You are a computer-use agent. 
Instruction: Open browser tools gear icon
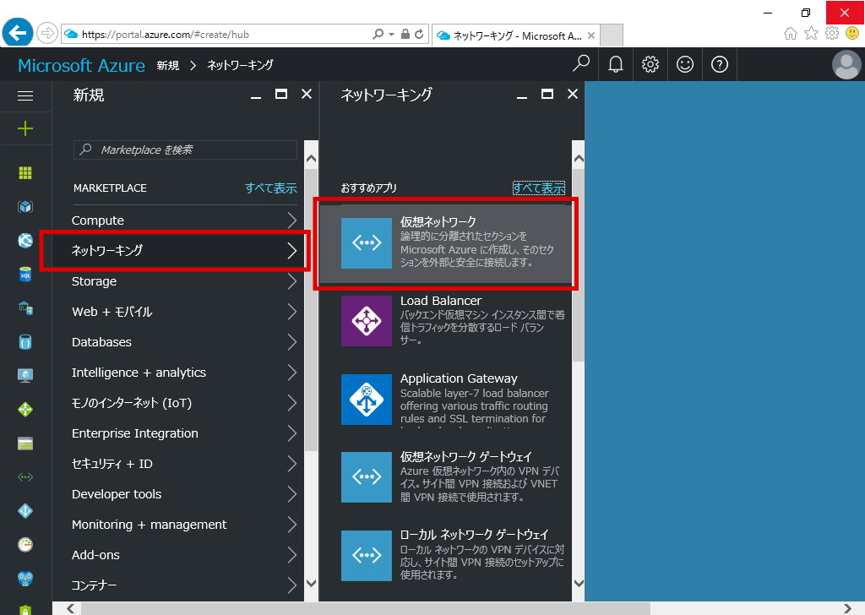(x=832, y=33)
